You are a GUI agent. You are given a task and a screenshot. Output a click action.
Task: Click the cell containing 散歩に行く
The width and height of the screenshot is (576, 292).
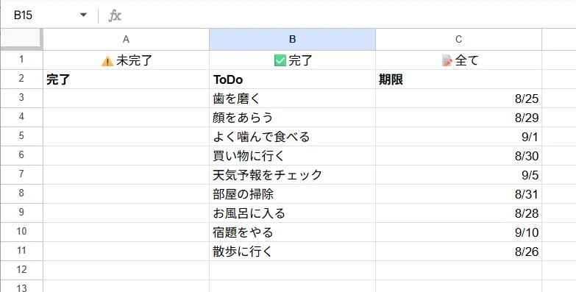point(292,252)
